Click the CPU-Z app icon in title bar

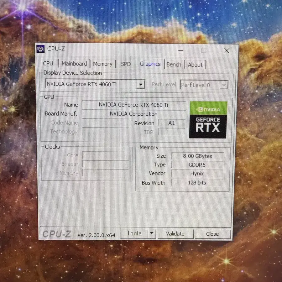pyautogui.click(x=40, y=49)
